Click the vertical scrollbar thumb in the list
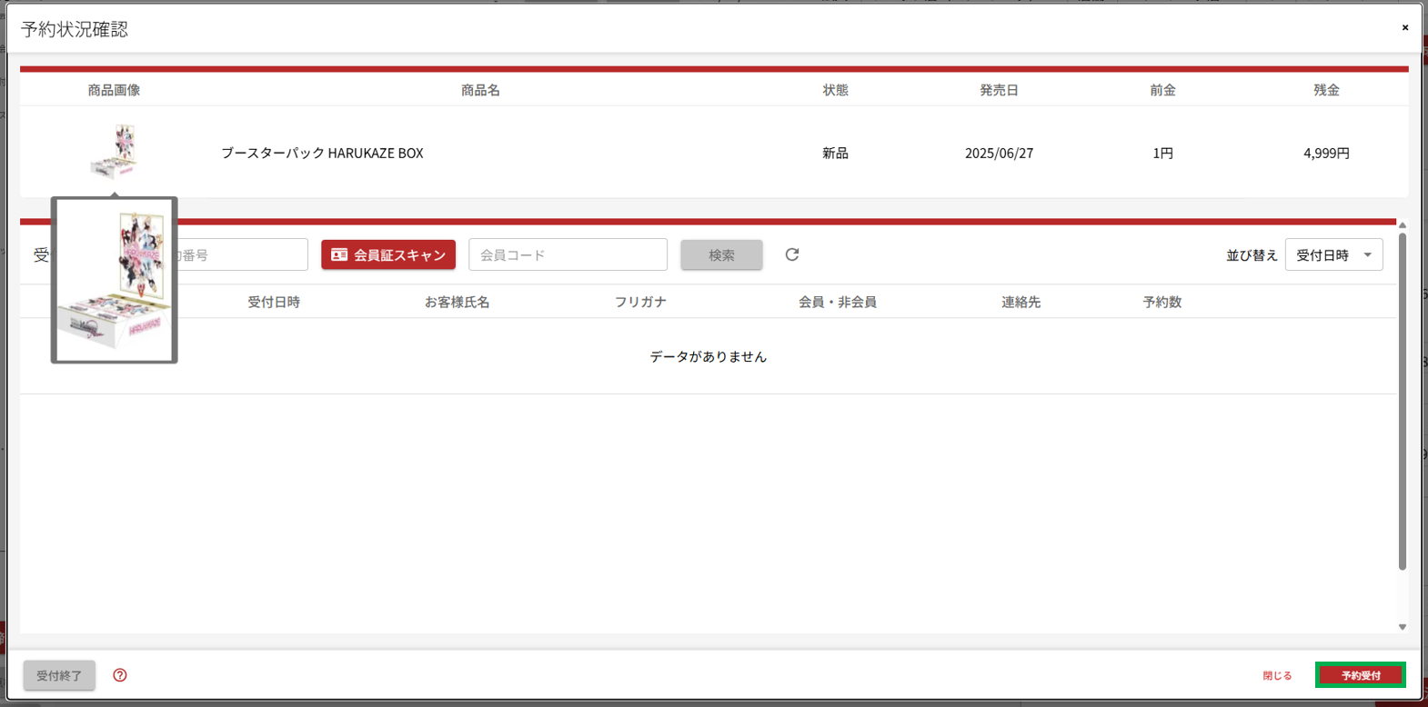The height and width of the screenshot is (707, 1428). pos(1403,400)
